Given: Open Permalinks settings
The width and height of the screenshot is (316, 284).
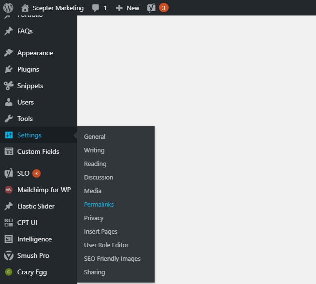Looking at the screenshot, I should click(x=99, y=204).
